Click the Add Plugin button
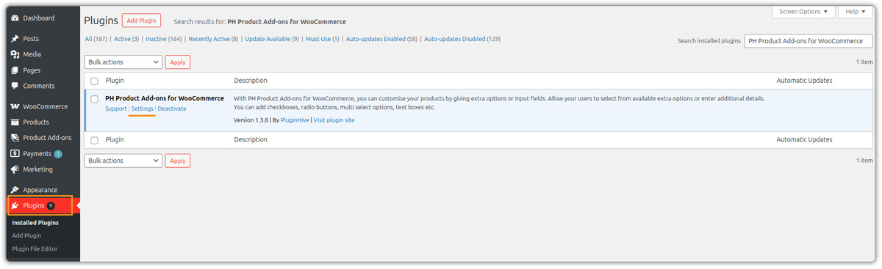Image resolution: width=882 pixels, height=269 pixels. [x=141, y=21]
